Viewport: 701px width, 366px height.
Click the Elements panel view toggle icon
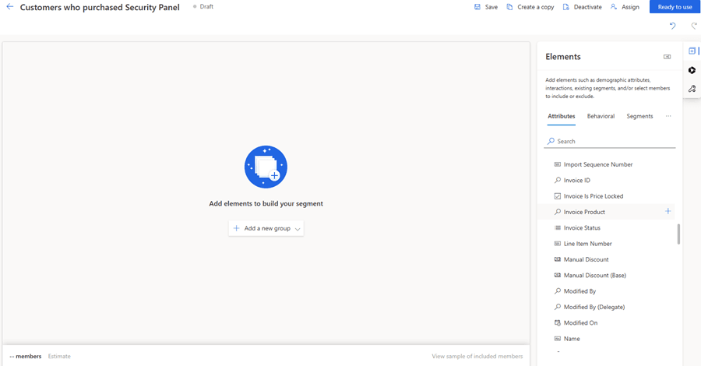tap(667, 57)
